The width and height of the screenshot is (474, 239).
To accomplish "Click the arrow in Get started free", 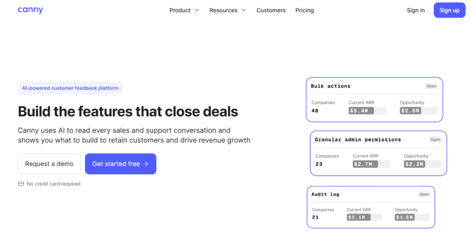I will [146, 164].
